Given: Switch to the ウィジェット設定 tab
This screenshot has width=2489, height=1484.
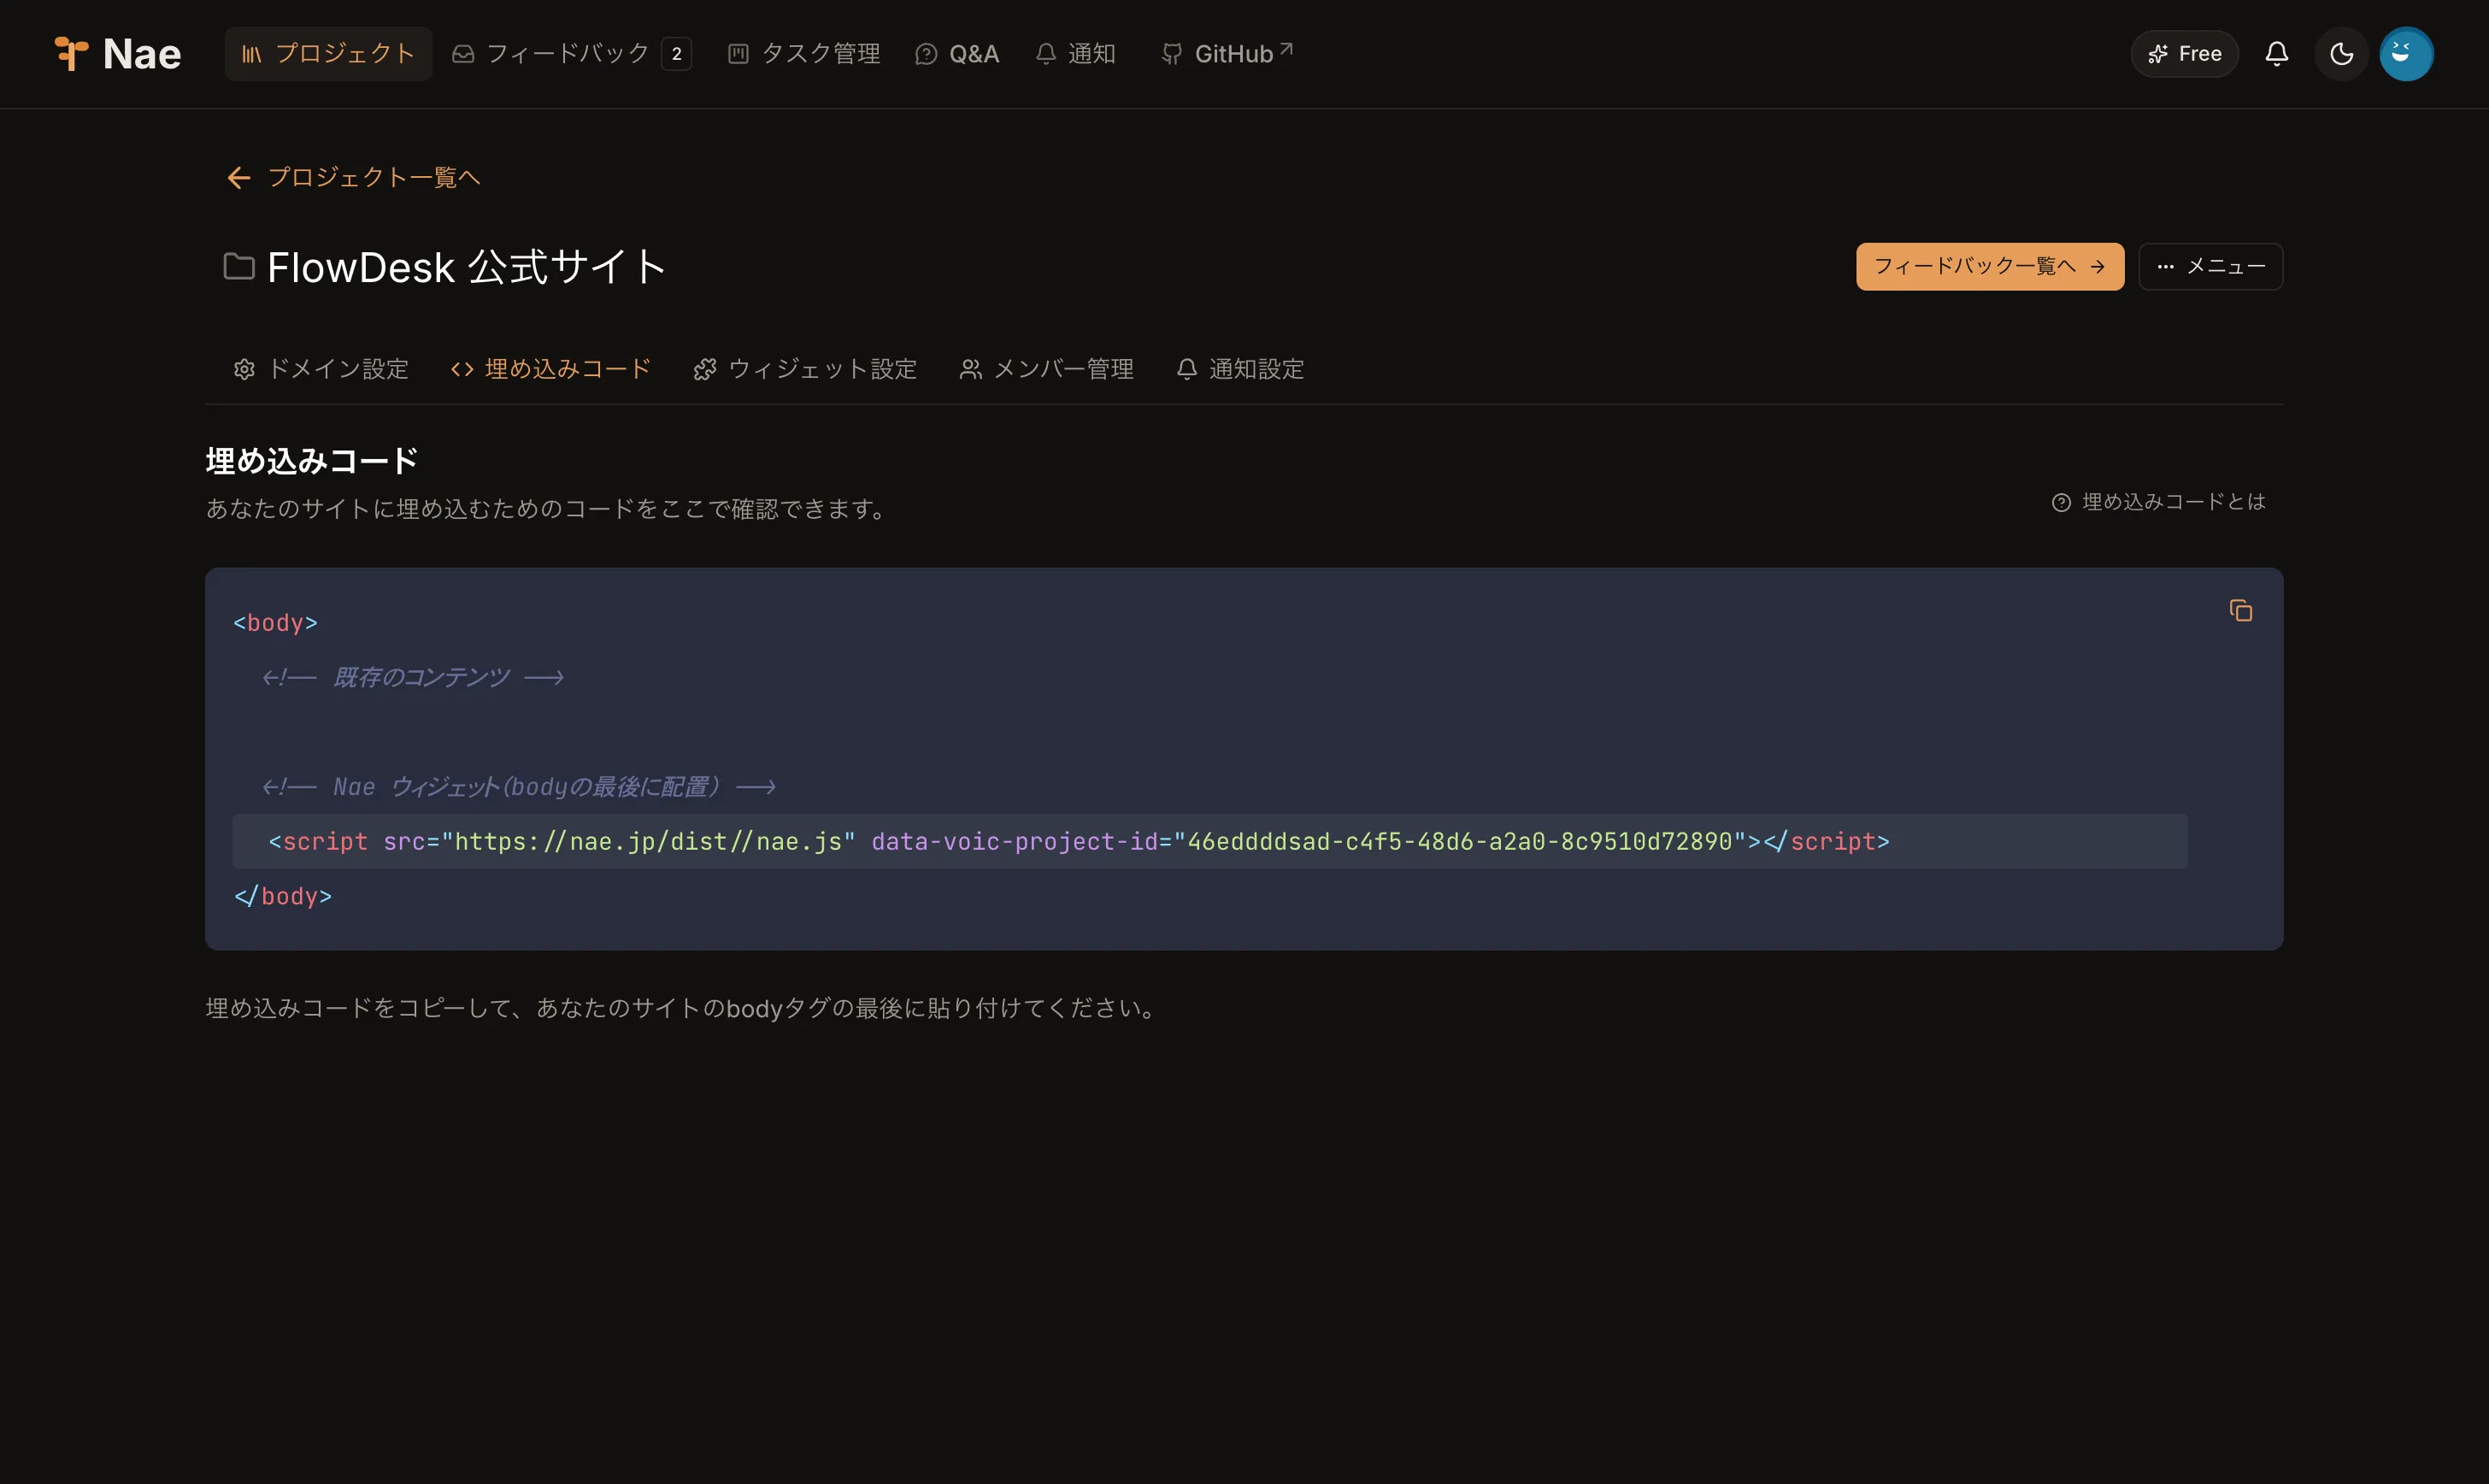Looking at the screenshot, I should [804, 369].
